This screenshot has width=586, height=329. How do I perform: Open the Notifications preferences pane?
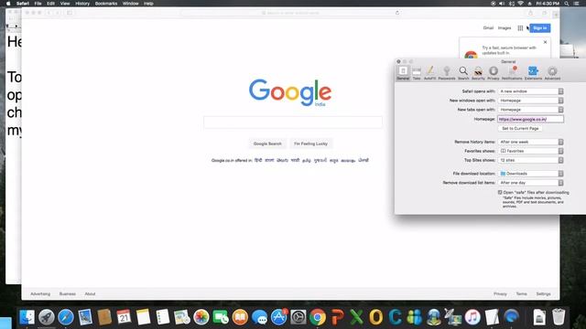click(512, 73)
